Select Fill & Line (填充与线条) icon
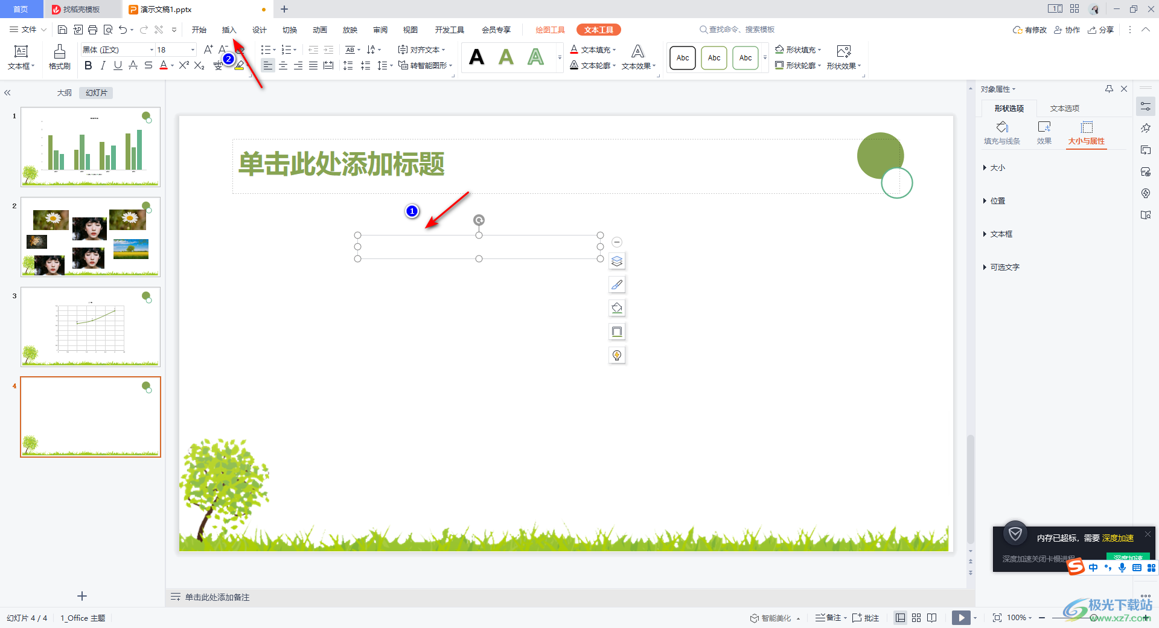This screenshot has width=1159, height=628. (x=1002, y=133)
